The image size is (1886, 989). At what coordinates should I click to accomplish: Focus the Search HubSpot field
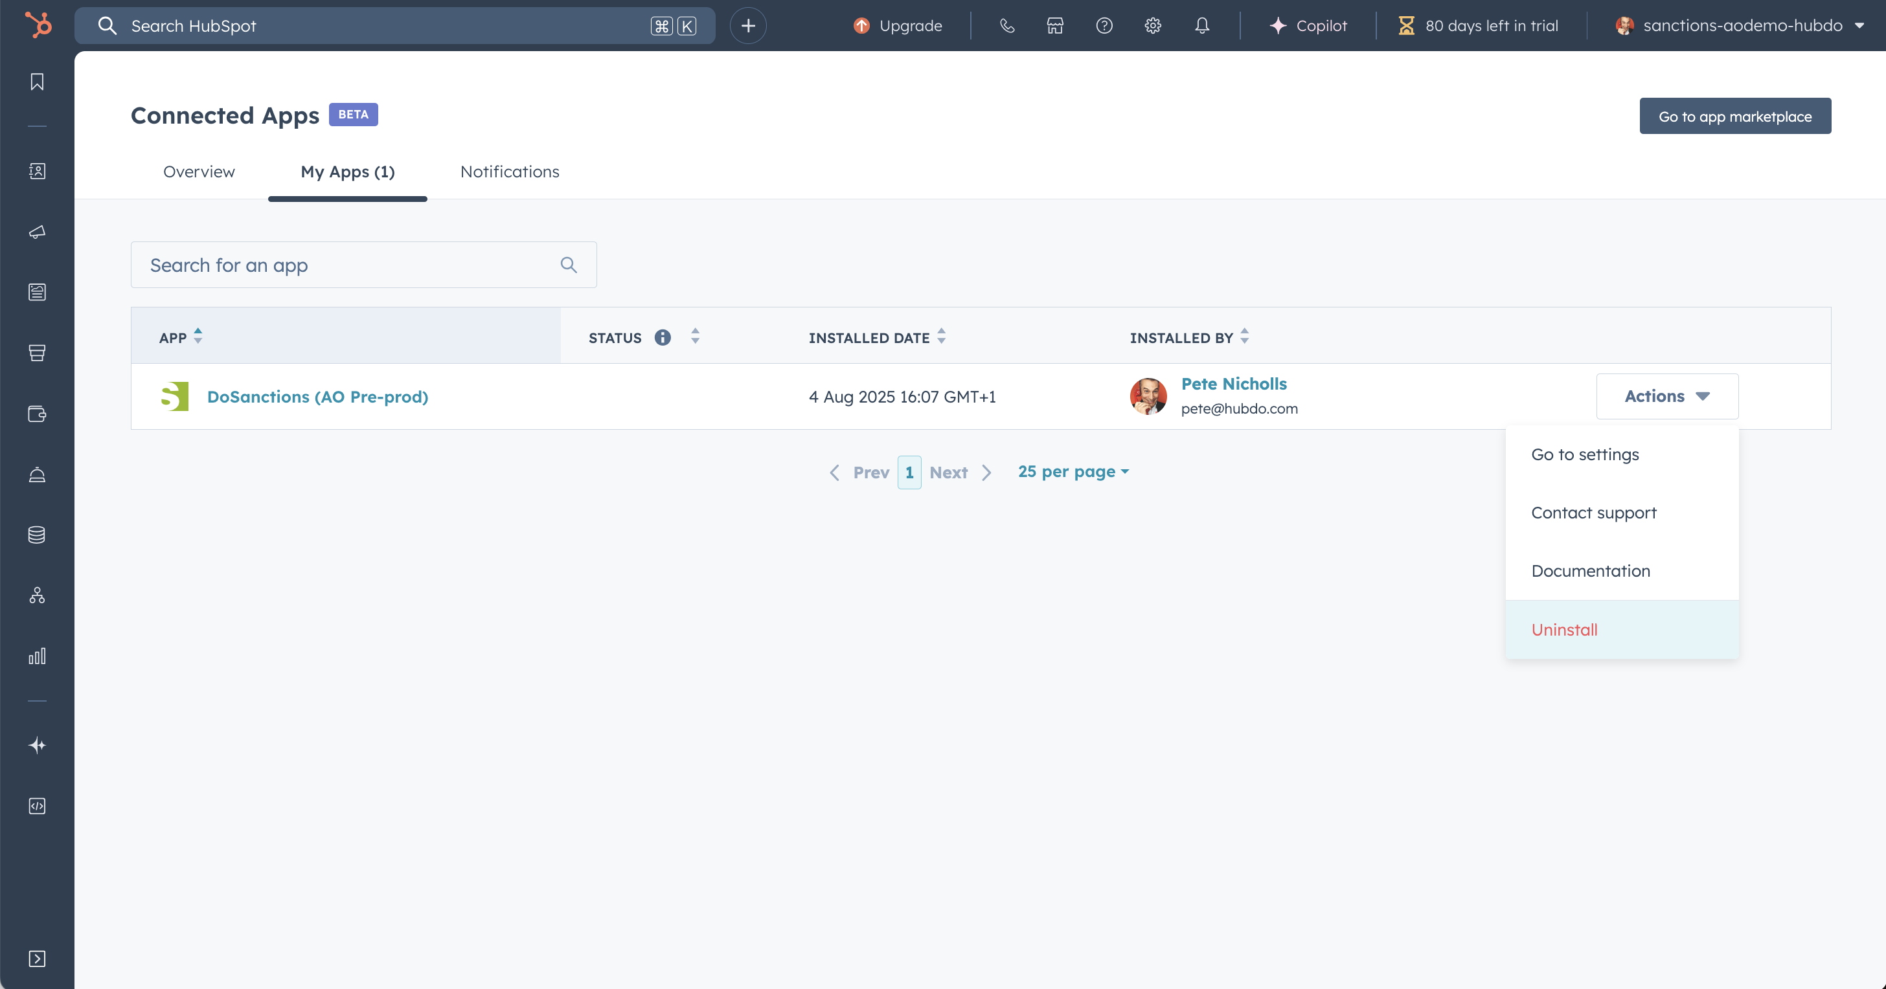click(394, 26)
